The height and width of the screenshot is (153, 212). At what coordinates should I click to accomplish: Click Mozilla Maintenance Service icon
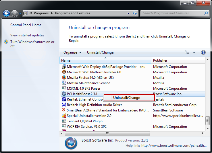point(64,83)
